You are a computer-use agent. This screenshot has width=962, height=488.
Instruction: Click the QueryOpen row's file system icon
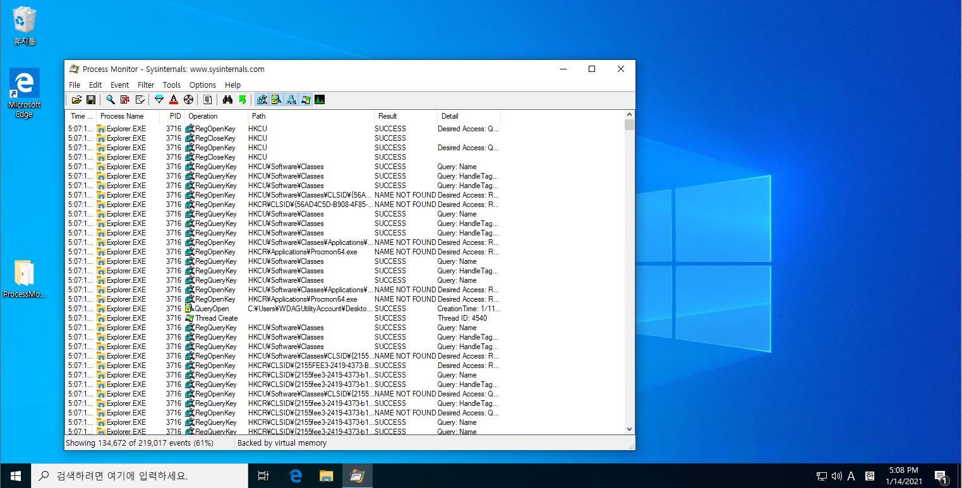(189, 309)
